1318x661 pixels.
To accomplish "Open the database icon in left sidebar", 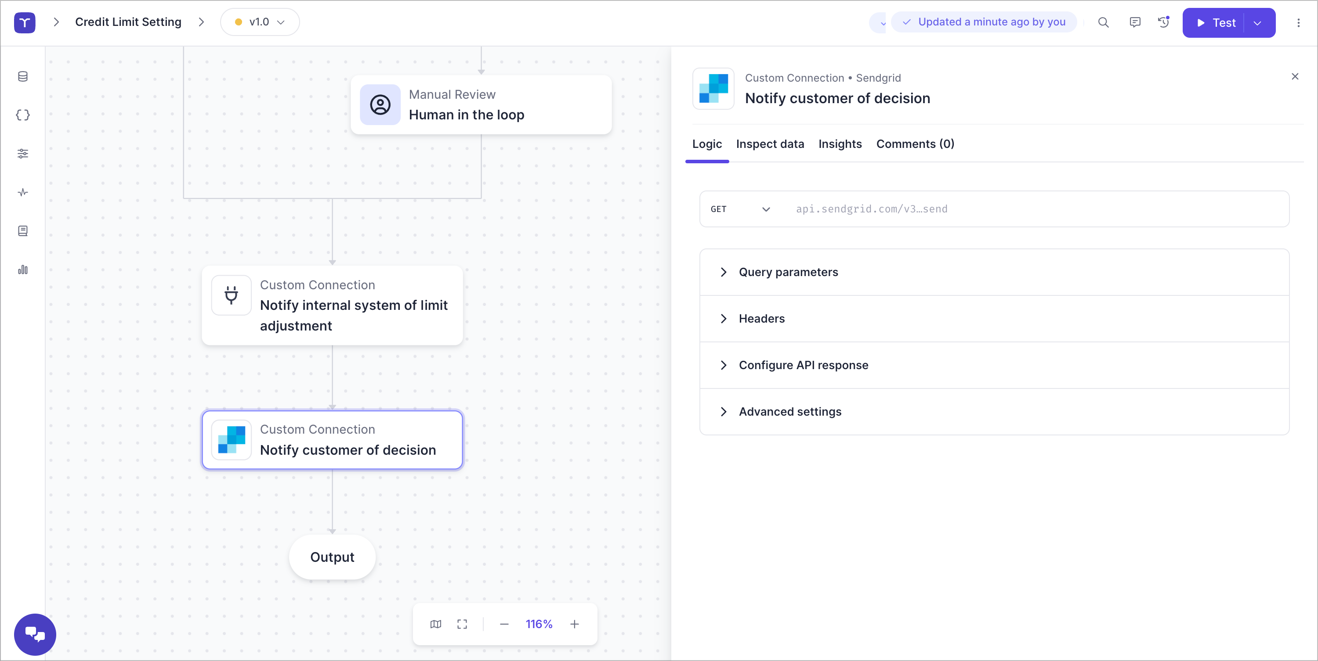I will point(22,77).
